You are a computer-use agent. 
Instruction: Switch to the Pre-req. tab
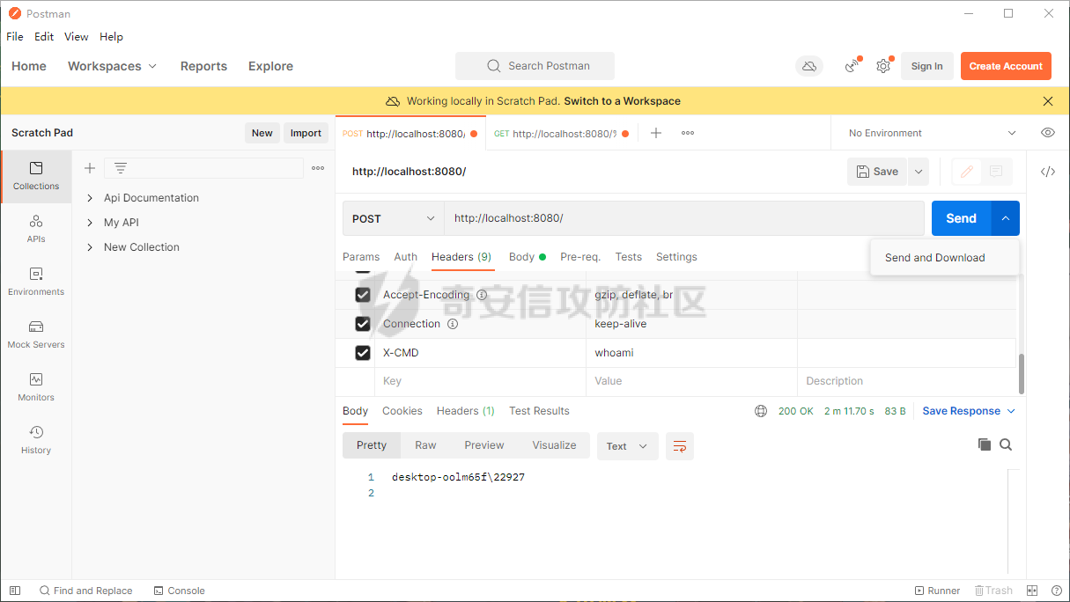click(x=580, y=257)
